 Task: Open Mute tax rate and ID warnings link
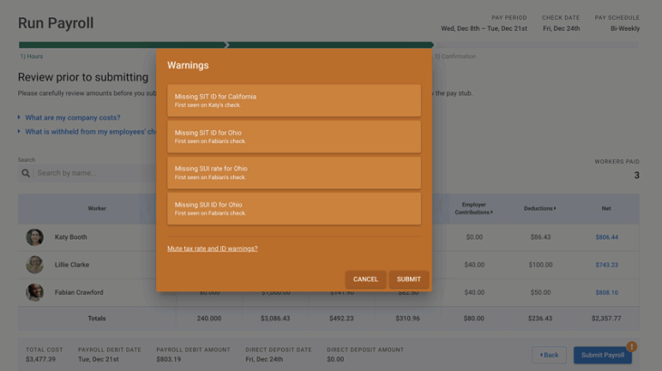point(212,249)
